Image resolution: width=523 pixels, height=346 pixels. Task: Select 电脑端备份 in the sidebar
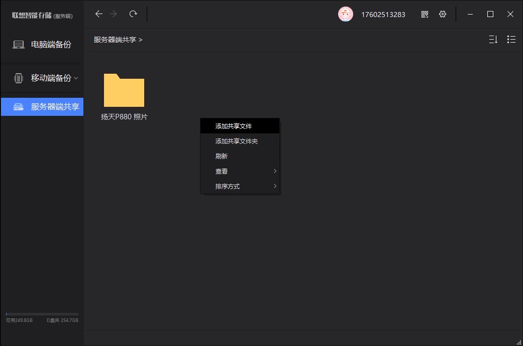[42, 45]
